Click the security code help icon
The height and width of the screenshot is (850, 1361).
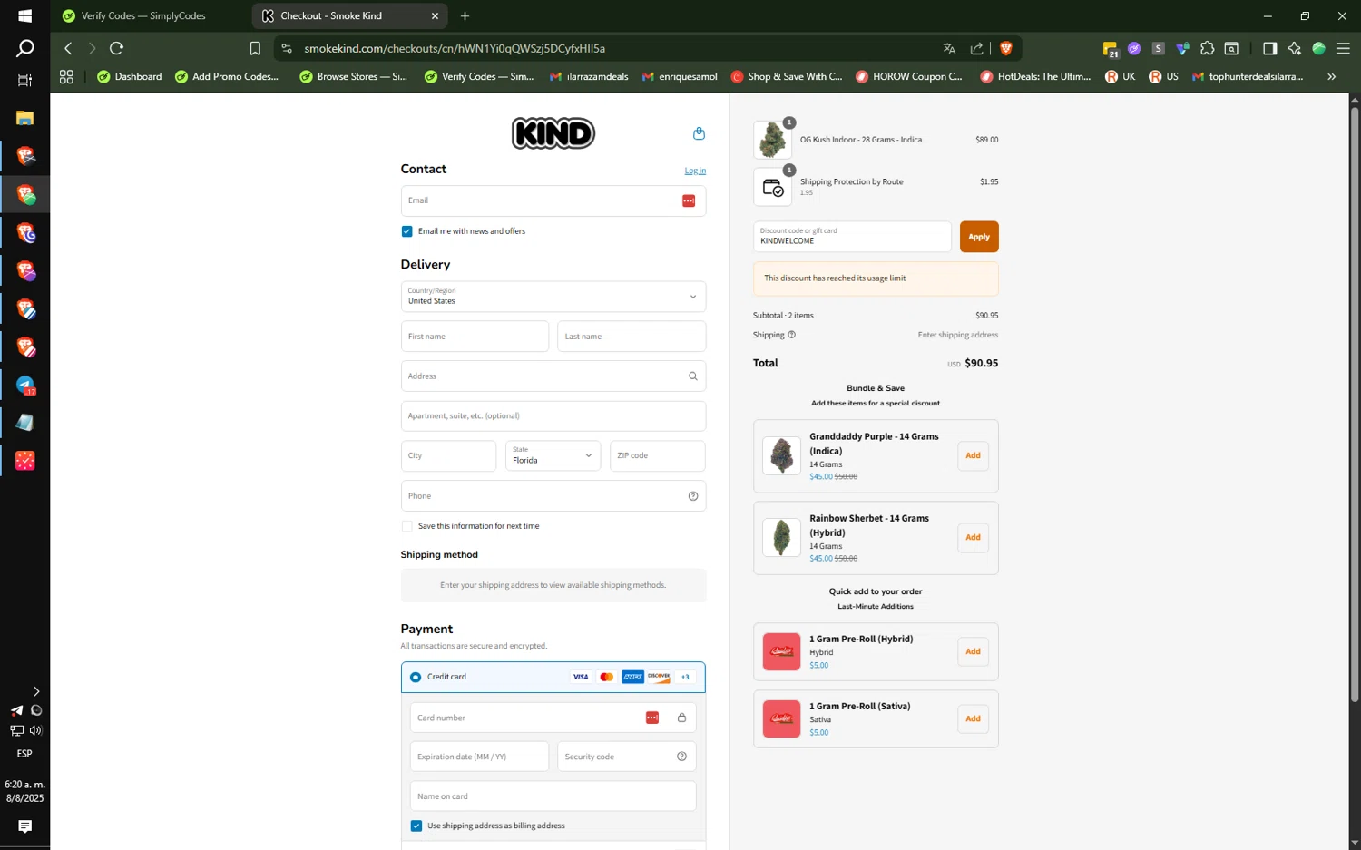coord(681,757)
